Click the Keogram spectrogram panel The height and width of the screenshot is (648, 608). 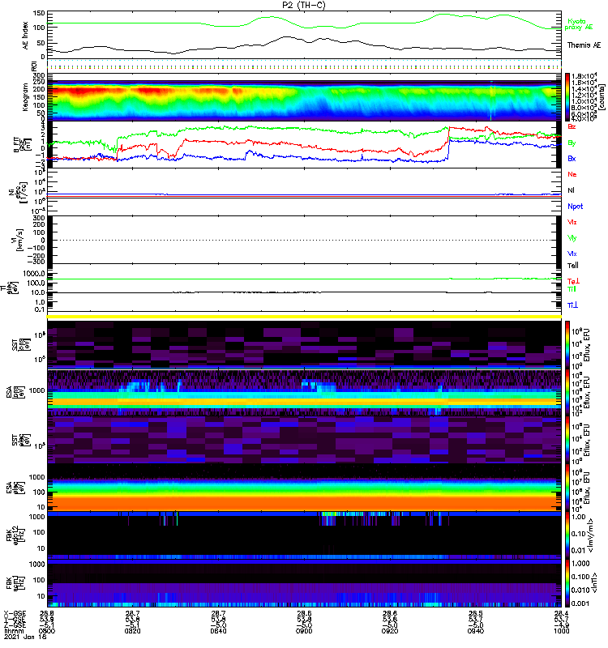click(x=305, y=97)
